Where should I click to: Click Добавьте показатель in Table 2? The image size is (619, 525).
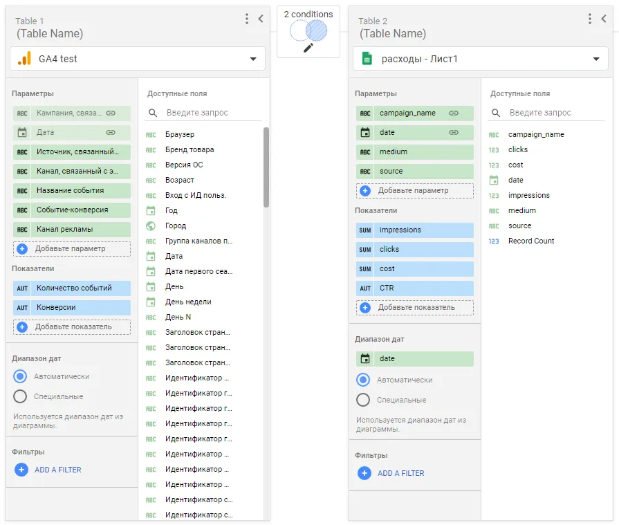(415, 308)
